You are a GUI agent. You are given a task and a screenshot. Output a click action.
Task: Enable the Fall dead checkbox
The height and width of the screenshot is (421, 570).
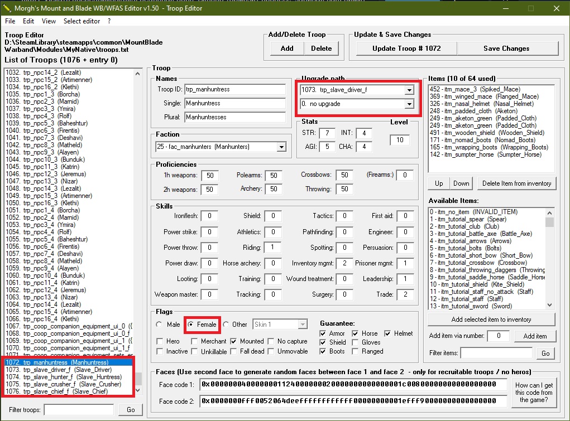pyautogui.click(x=233, y=351)
